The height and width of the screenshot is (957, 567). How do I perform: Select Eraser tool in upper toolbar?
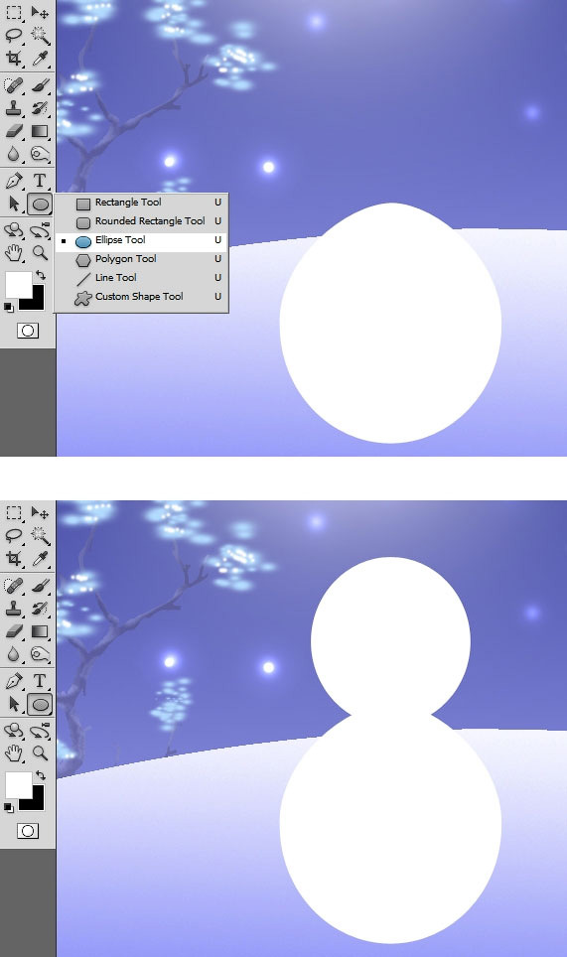[14, 131]
